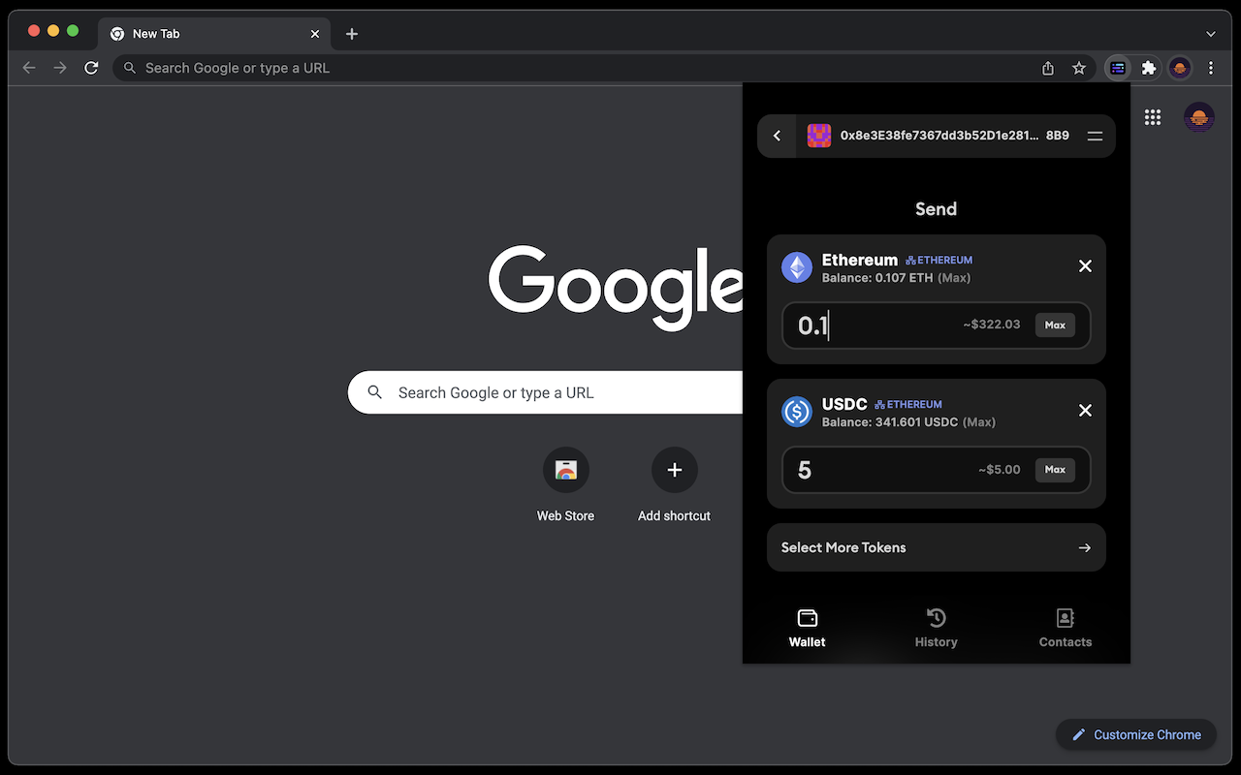The height and width of the screenshot is (775, 1241).
Task: Click the back arrow in the wallet header
Action: click(x=778, y=136)
